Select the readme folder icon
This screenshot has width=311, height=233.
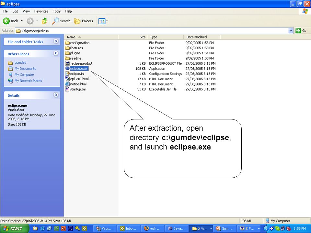click(x=67, y=58)
